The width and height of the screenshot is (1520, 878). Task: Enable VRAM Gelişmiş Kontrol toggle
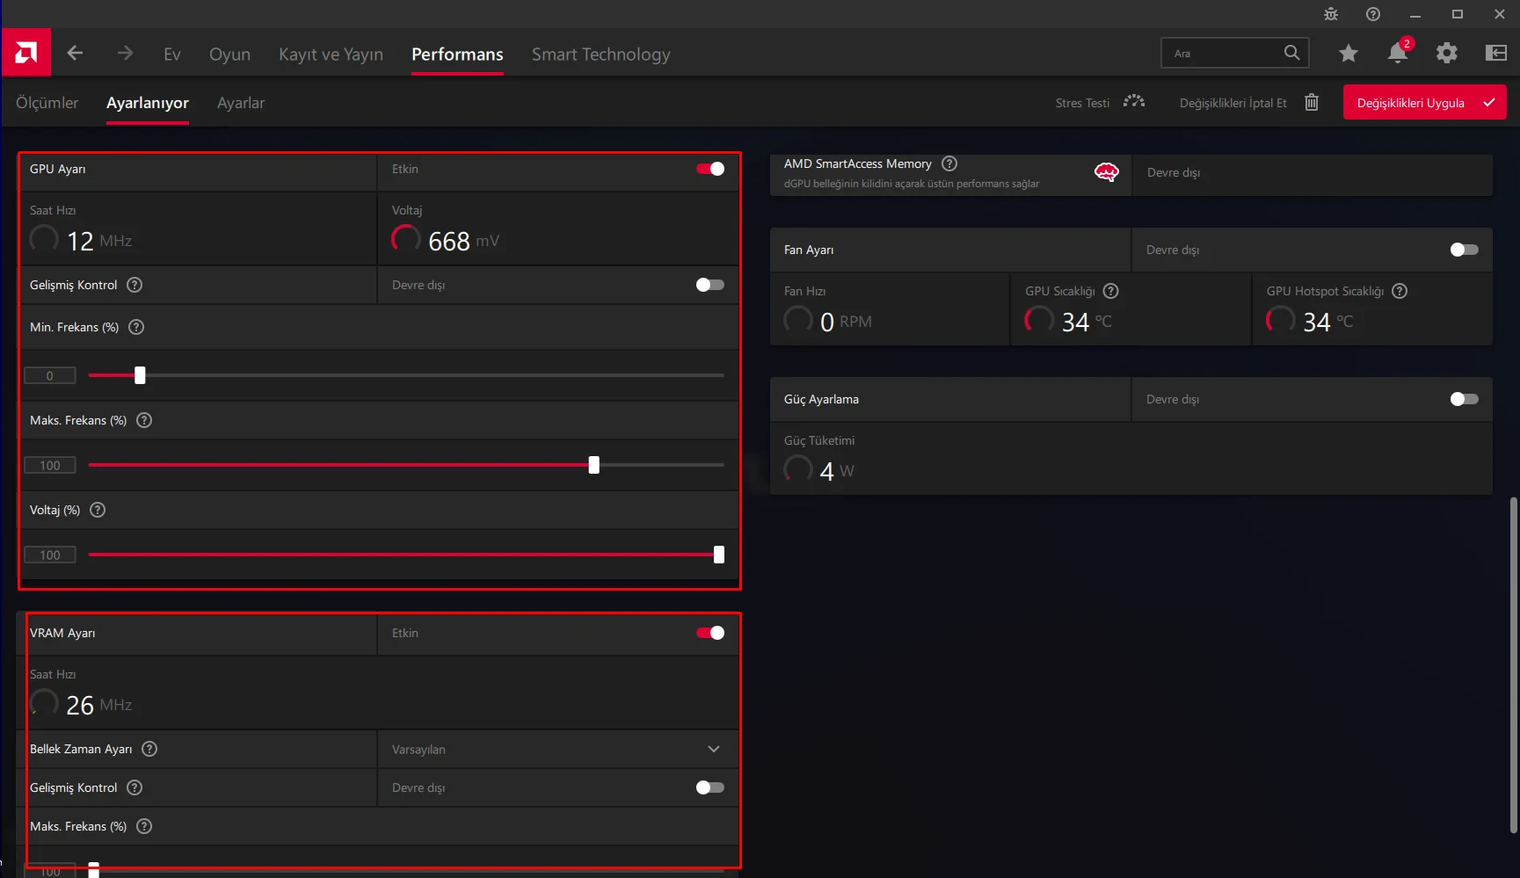(710, 787)
